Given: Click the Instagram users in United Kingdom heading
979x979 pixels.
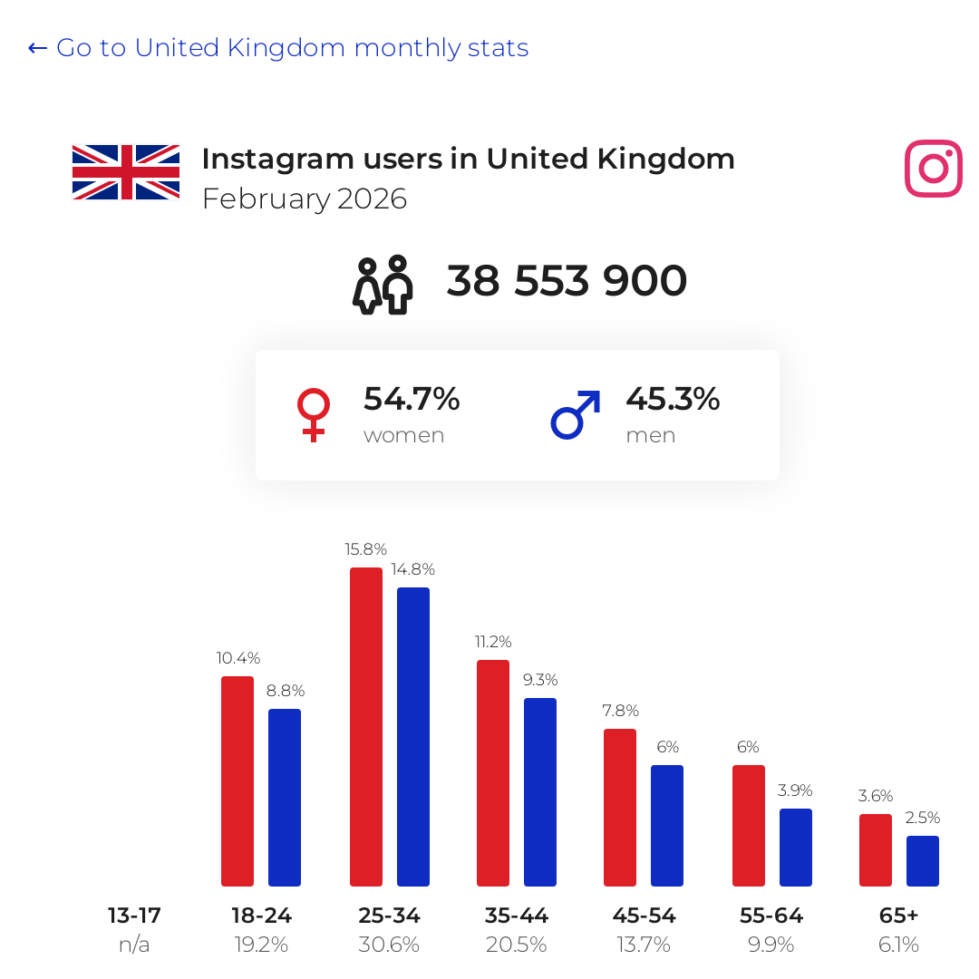Looking at the screenshot, I should 469,159.
